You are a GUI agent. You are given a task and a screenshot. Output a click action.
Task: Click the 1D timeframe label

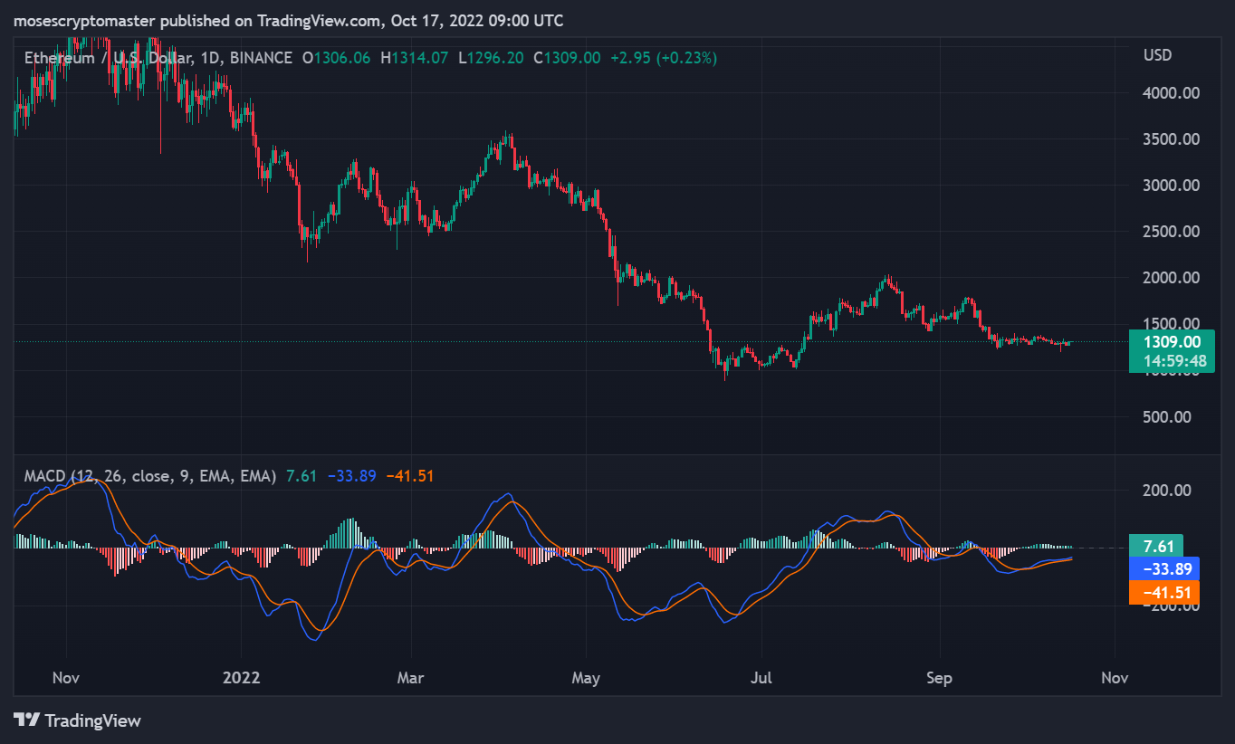pyautogui.click(x=211, y=58)
